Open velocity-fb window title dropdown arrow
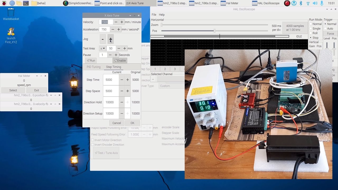338x190 pixels. click(x=51, y=104)
